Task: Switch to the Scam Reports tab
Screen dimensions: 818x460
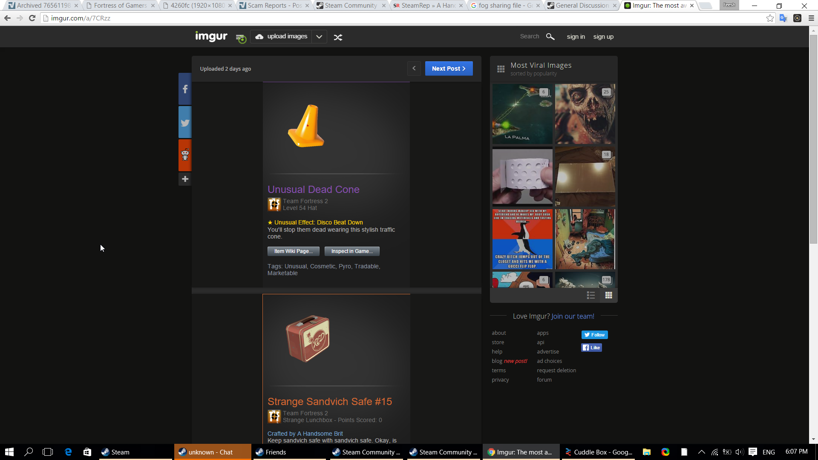Action: [x=273, y=6]
